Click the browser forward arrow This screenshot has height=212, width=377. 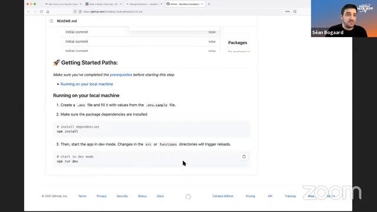(35, 12)
